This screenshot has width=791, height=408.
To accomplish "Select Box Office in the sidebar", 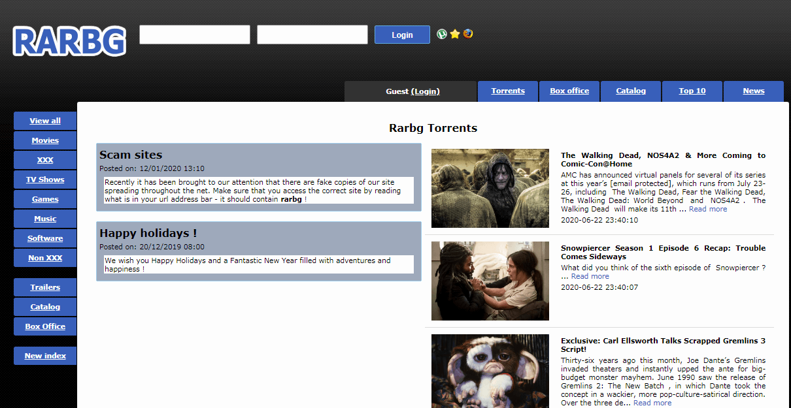I will (45, 326).
